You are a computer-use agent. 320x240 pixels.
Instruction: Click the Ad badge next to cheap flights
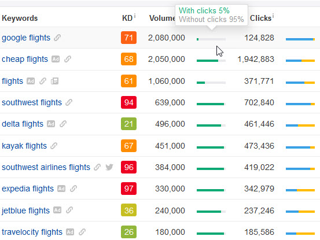(56, 59)
